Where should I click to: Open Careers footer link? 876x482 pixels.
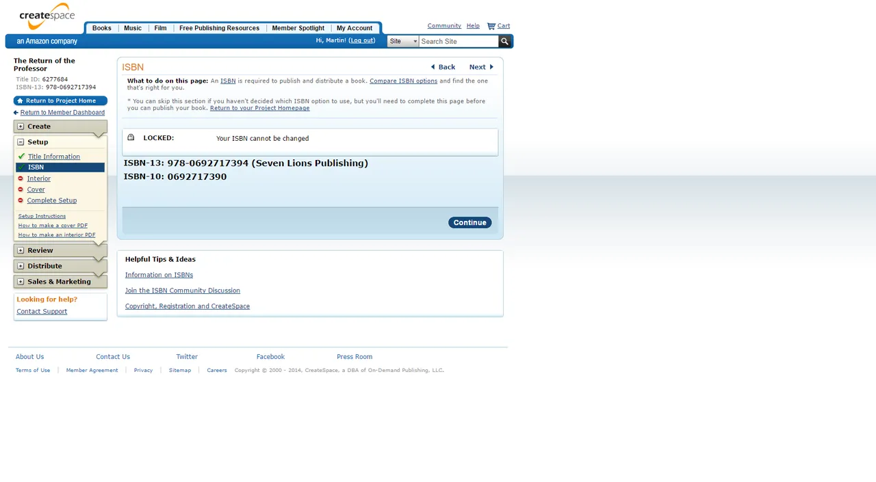pos(217,370)
